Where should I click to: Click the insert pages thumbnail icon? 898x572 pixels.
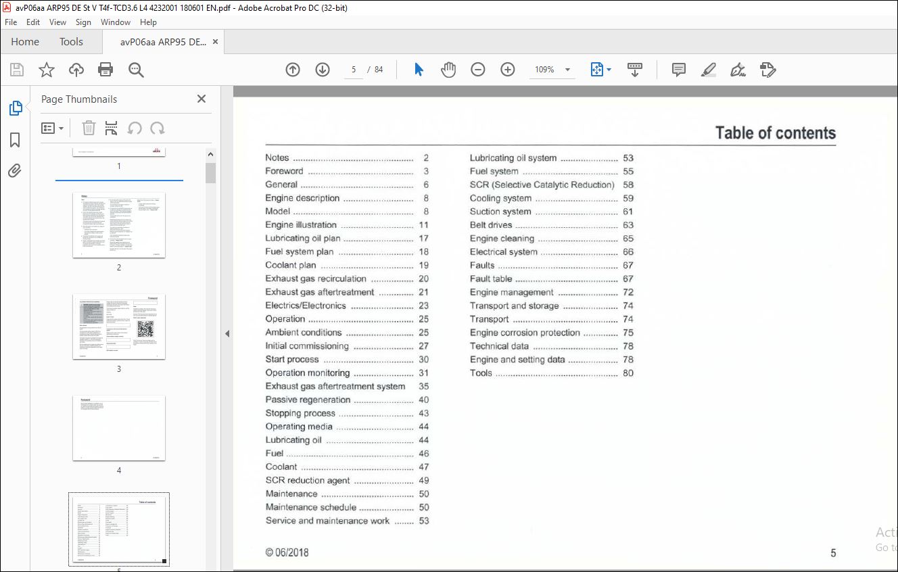tap(112, 128)
